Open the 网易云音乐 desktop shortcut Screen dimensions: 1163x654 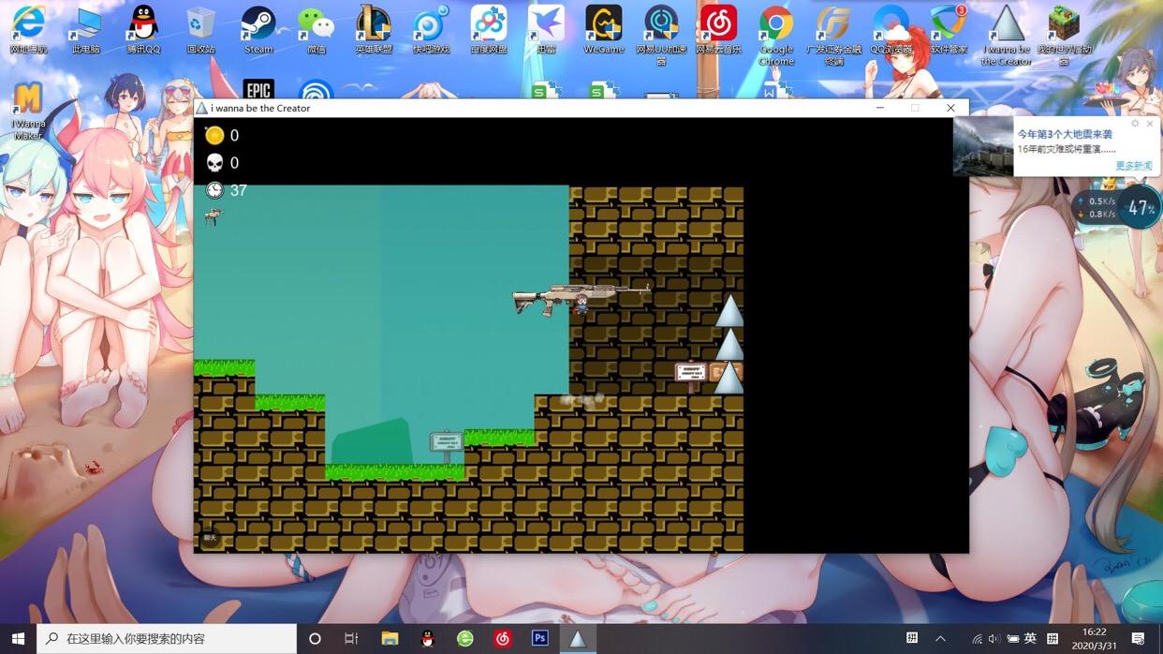pos(718,29)
